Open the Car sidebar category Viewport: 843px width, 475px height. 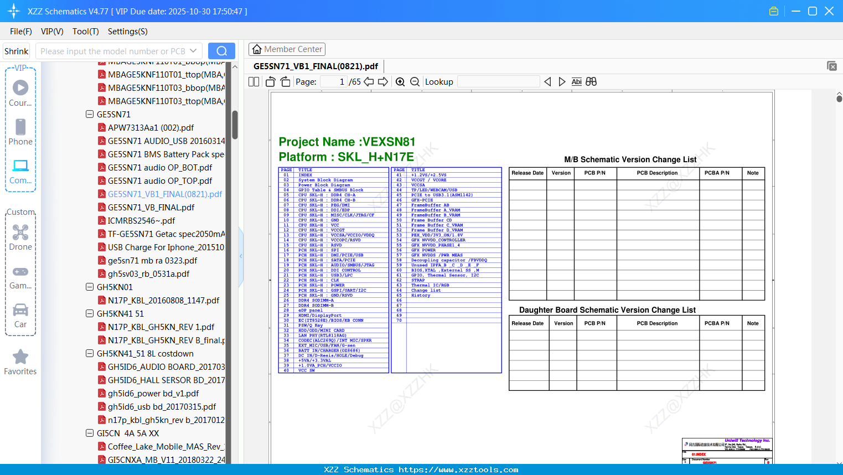[x=20, y=316]
